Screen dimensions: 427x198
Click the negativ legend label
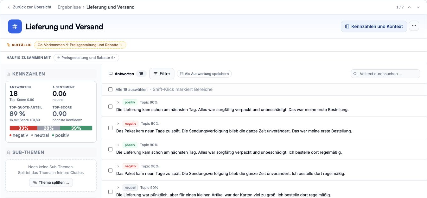pyautogui.click(x=20, y=135)
